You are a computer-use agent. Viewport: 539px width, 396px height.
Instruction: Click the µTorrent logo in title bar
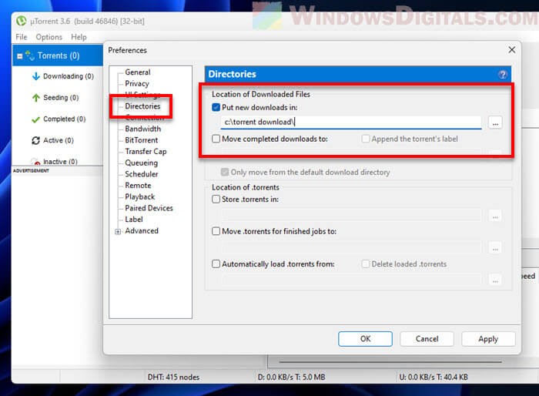22,21
